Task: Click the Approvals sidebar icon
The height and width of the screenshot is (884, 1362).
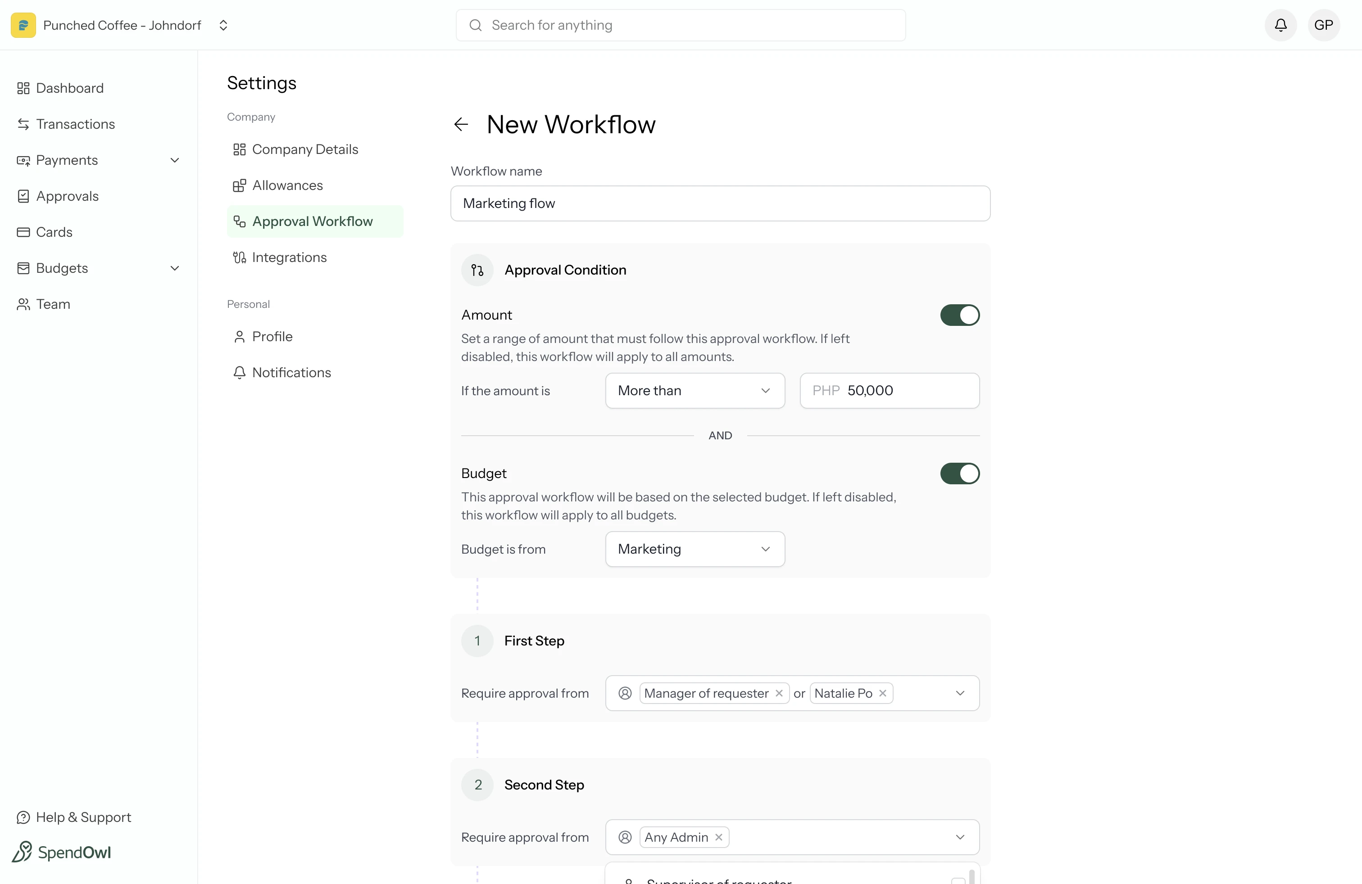Action: click(23, 195)
